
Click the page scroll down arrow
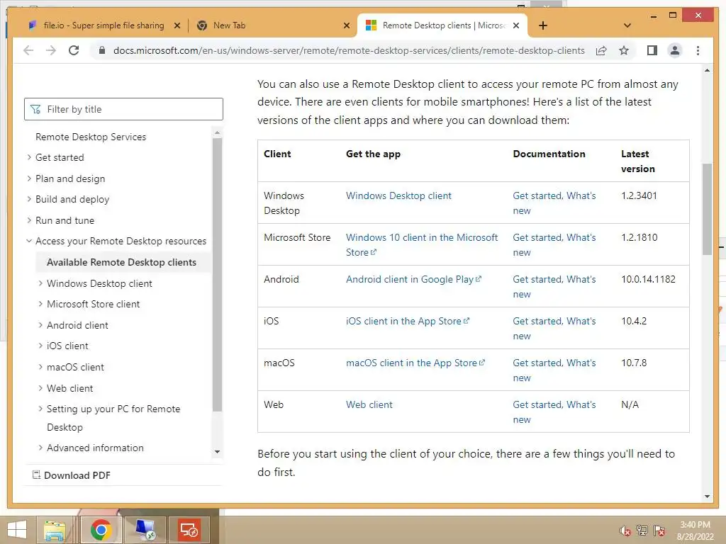(707, 497)
